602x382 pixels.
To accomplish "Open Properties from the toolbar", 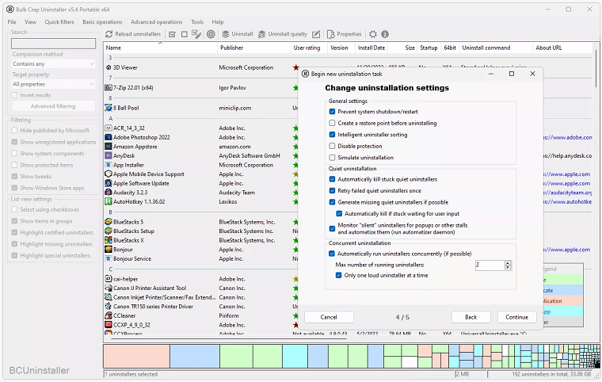I will point(345,34).
